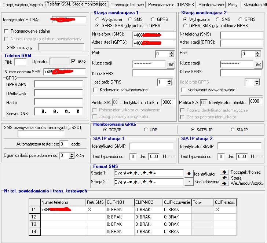Click Test łączności hh:mm field stacja 2
267x243 pixels.
click(x=242, y=157)
